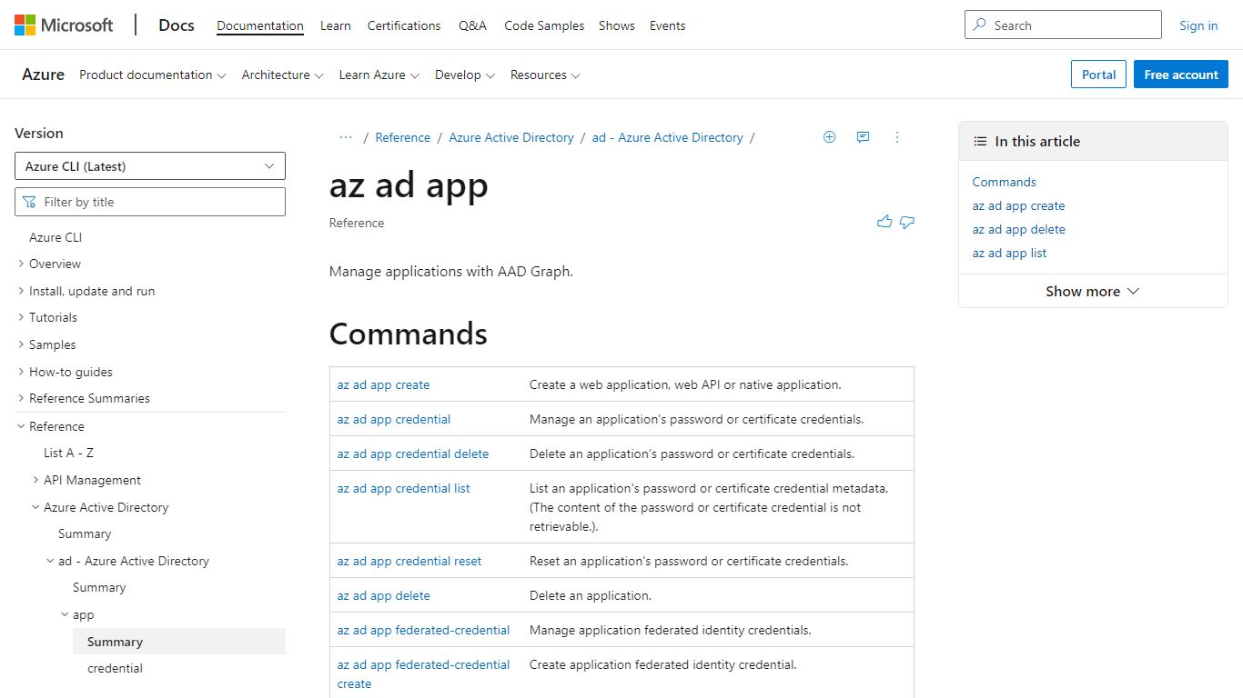Open az ad app federated-credential link
1243x698 pixels.
(423, 630)
